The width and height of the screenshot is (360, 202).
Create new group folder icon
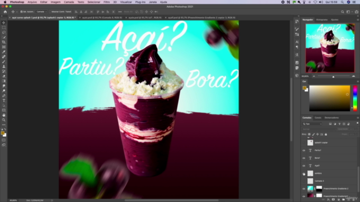344,200
